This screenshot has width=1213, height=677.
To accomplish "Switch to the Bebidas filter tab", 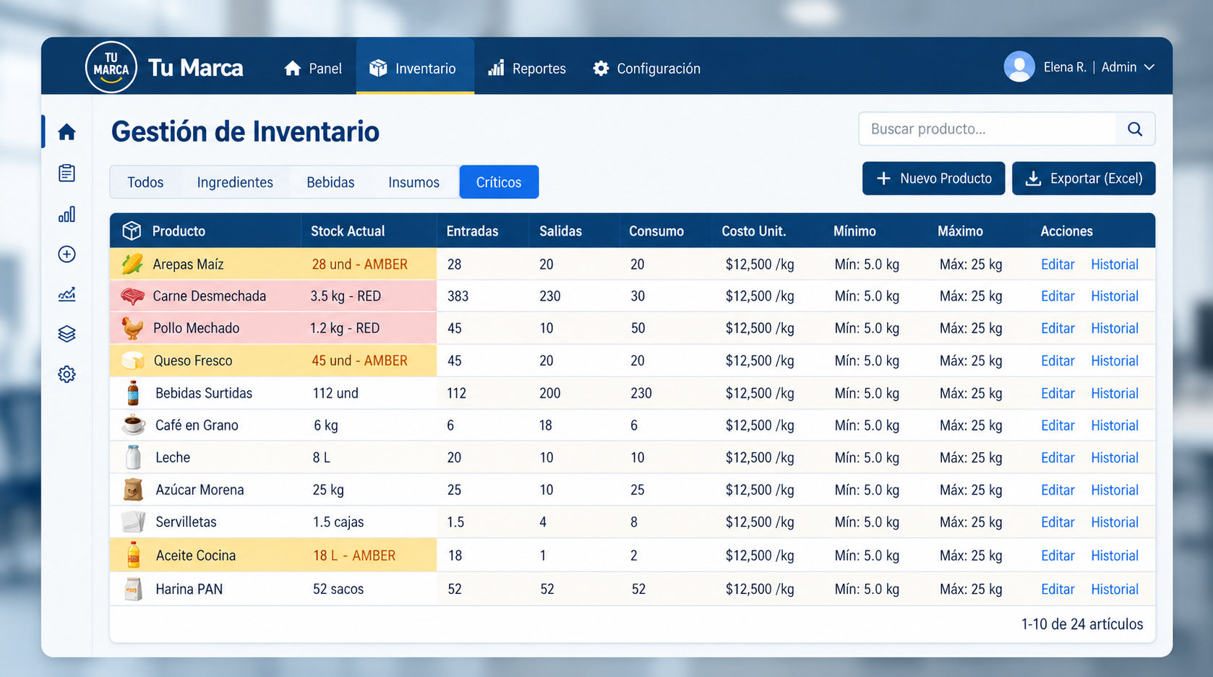I will pos(330,182).
